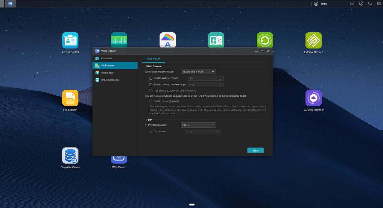Viewport: 383px width, 208px height.
Task: Minimize the Web Center window
Action: point(256,51)
